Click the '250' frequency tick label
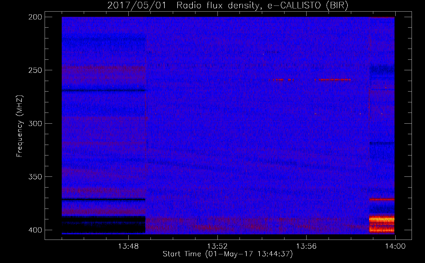 [35, 70]
